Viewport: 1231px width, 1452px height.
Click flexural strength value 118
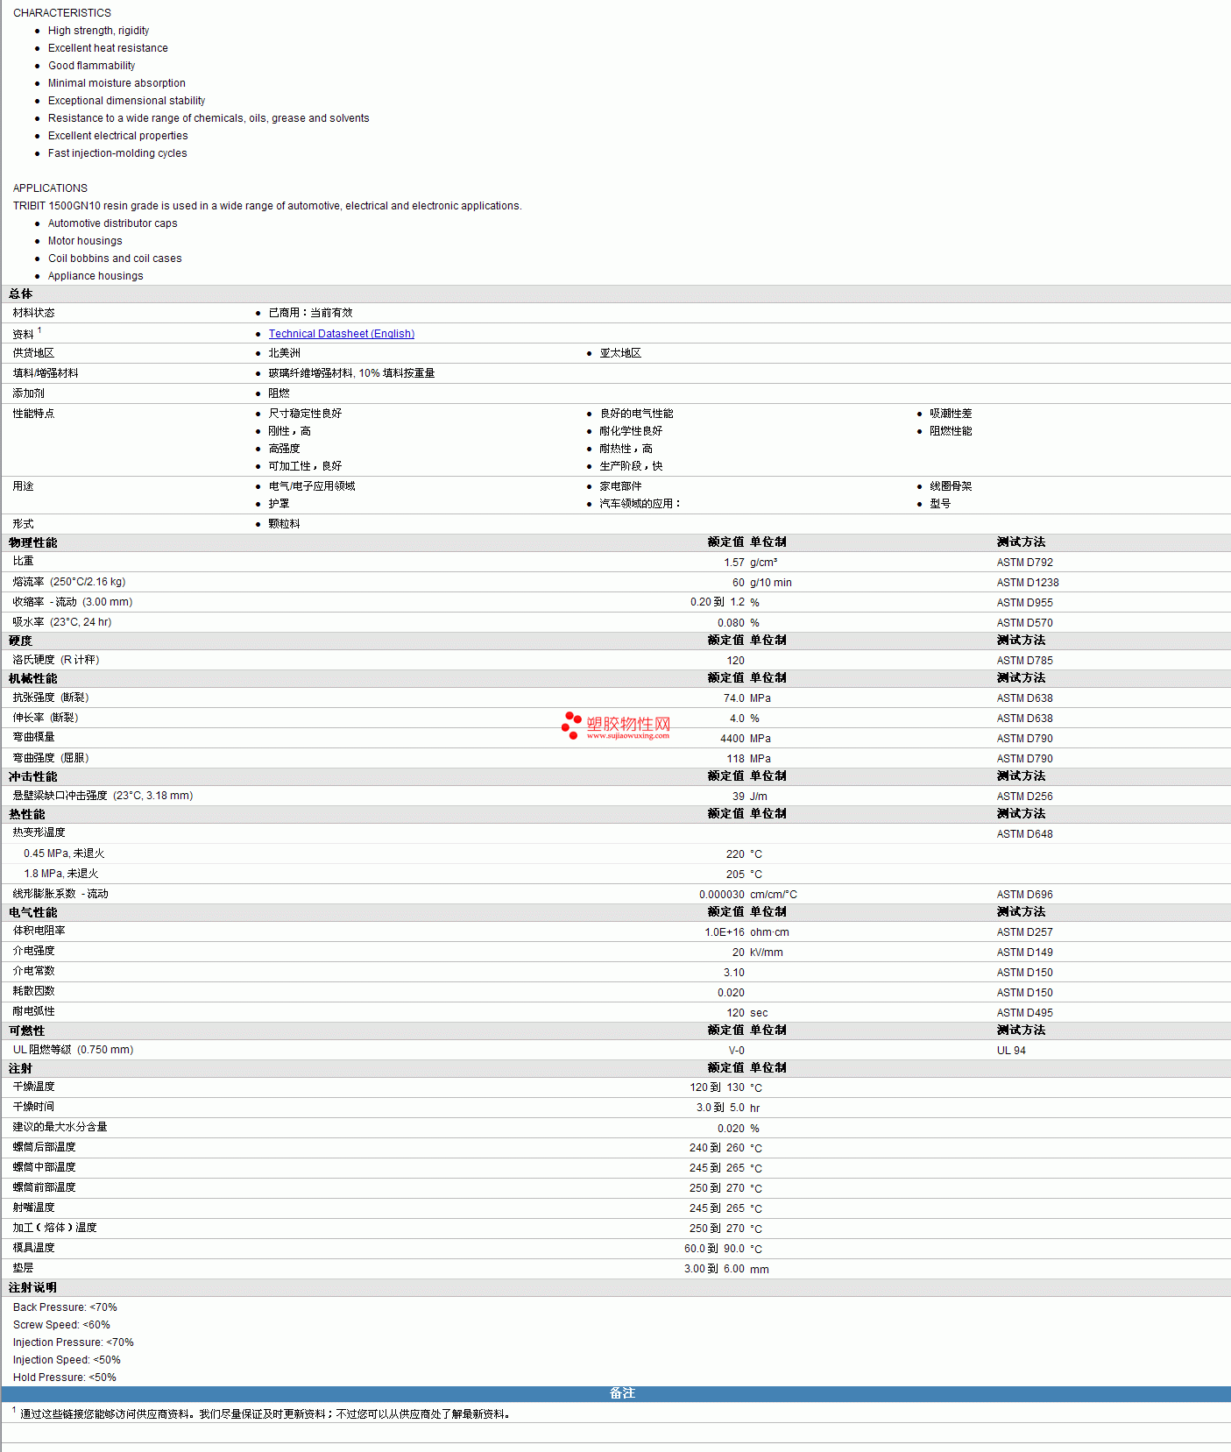[x=735, y=759]
